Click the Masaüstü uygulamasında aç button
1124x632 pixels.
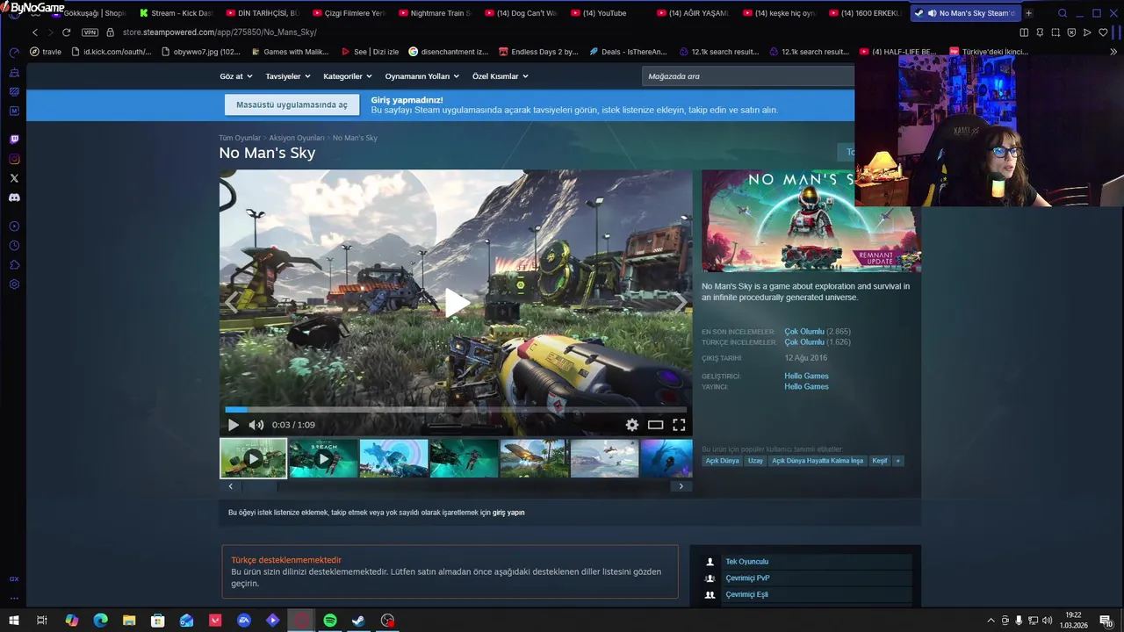click(x=292, y=104)
